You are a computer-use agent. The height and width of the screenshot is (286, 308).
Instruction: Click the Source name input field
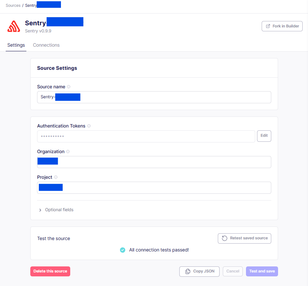pyautogui.click(x=154, y=97)
